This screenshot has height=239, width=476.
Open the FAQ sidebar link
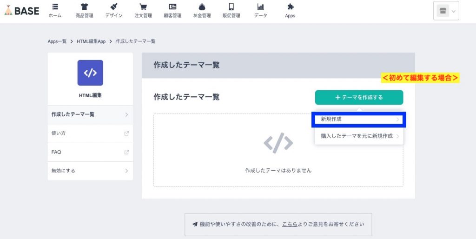pos(90,152)
